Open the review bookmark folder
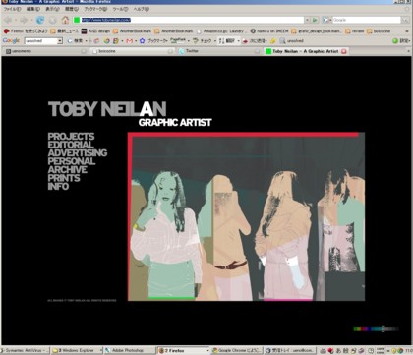Viewport: 413px width, 355px height. click(355, 31)
